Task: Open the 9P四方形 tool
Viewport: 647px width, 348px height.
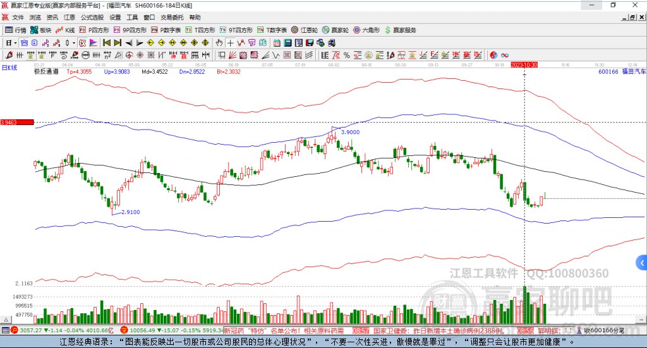Action: (130, 30)
